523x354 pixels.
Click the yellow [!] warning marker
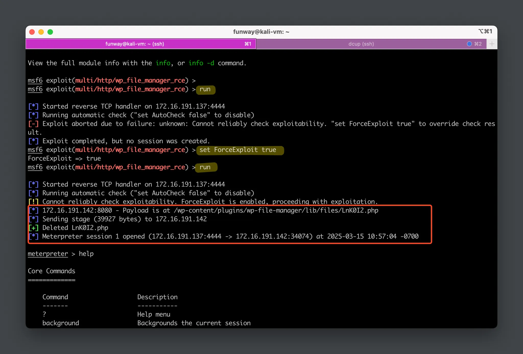tap(33, 202)
